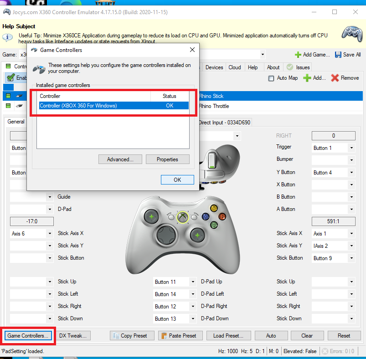This screenshot has width=366, height=359.
Task: Switch to the Devices tab
Action: (x=214, y=67)
